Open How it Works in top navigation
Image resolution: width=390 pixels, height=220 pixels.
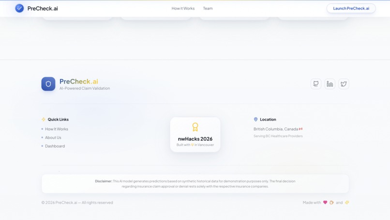(x=183, y=8)
